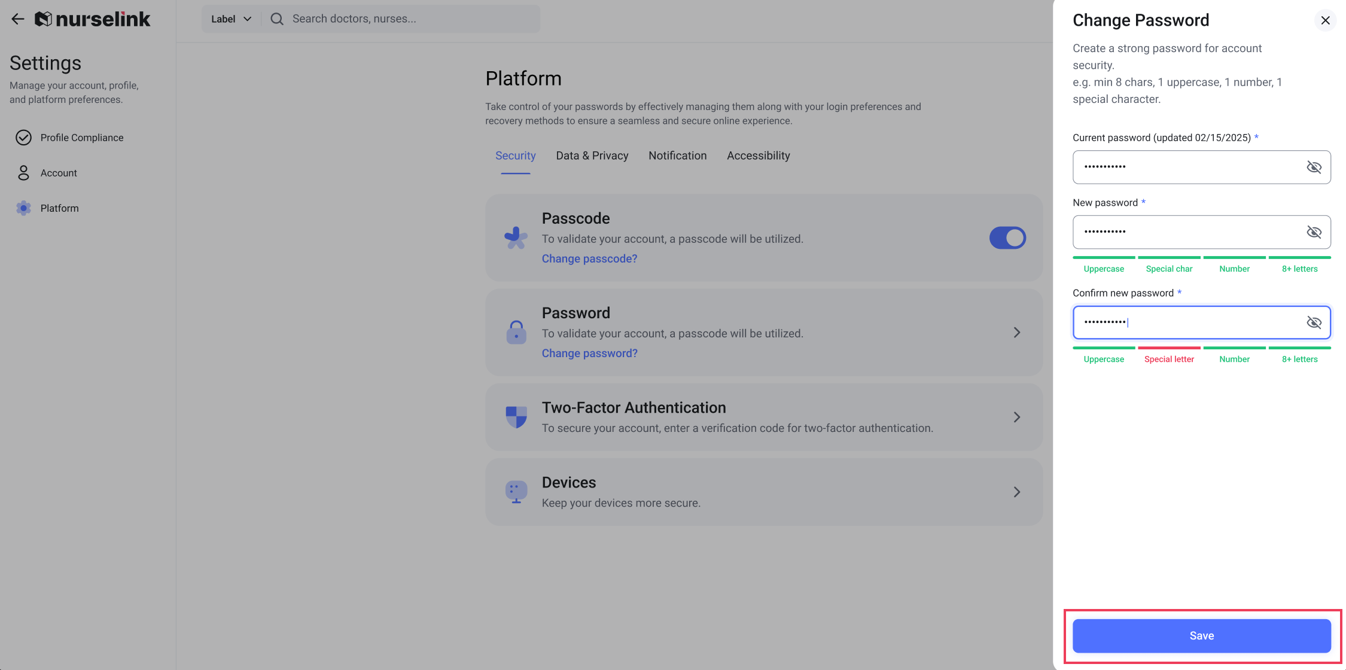1346x670 pixels.
Task: Click the search magnifier icon
Action: (276, 19)
